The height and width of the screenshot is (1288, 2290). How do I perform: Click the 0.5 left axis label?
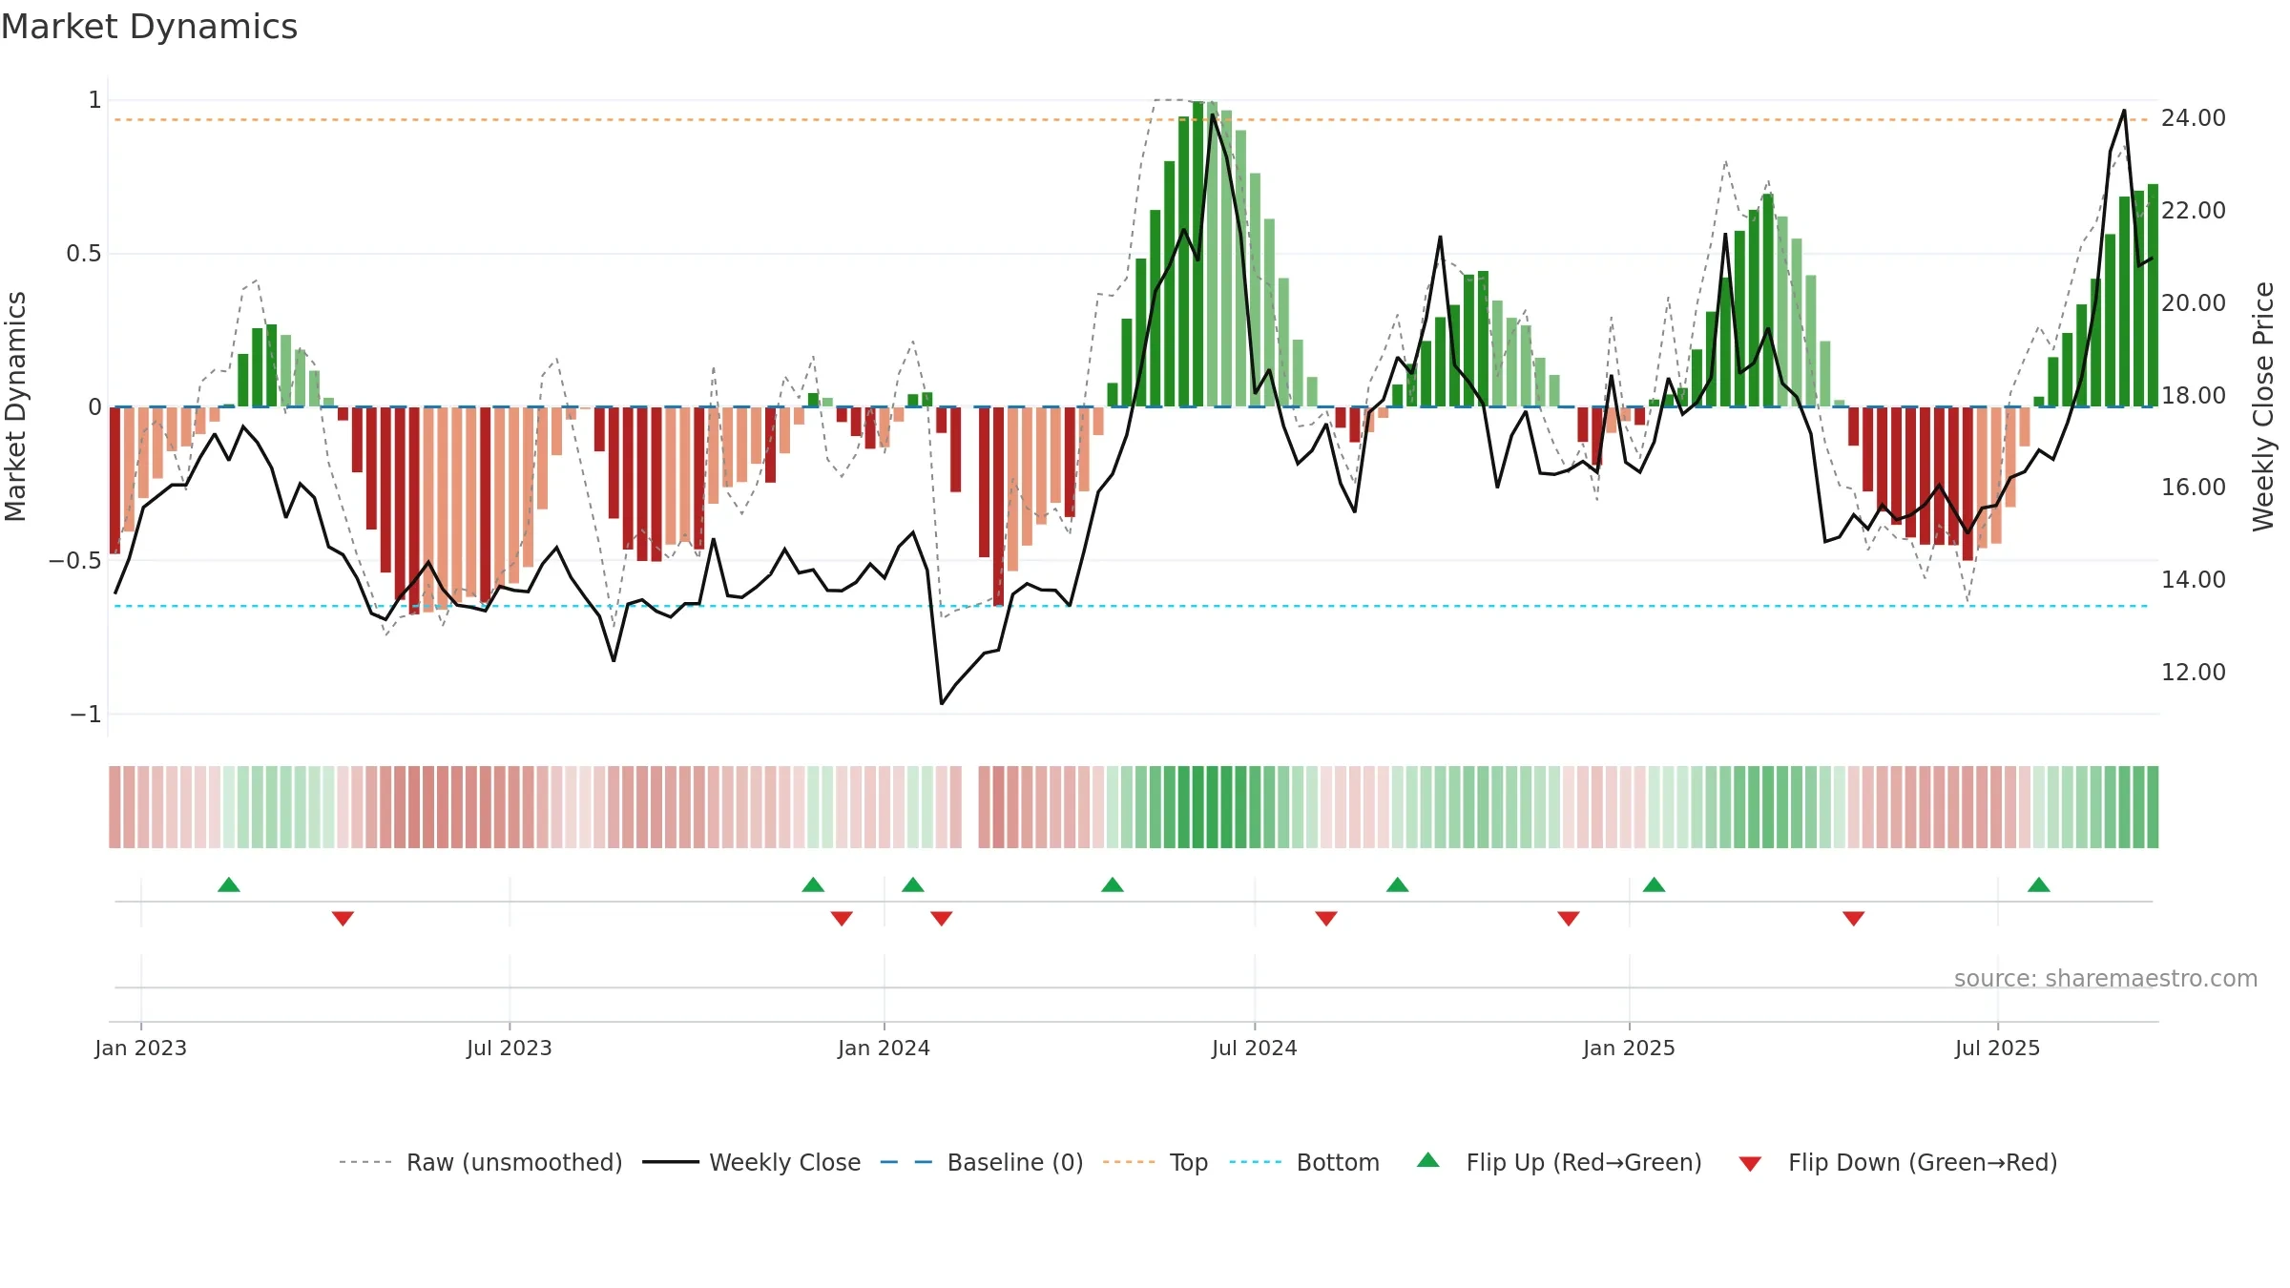(83, 254)
